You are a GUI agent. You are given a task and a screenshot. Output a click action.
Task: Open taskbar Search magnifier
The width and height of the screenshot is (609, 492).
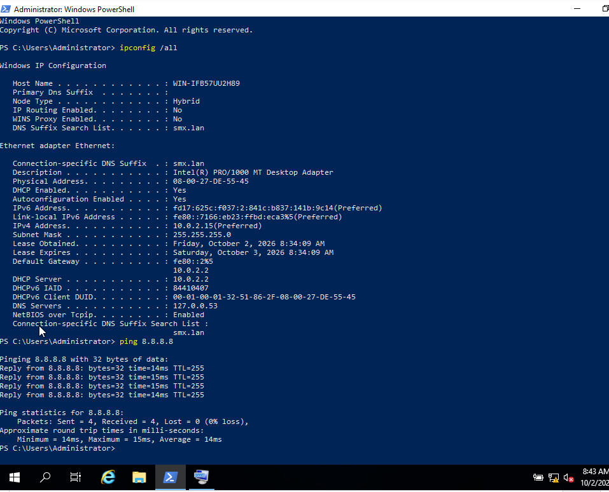45,477
